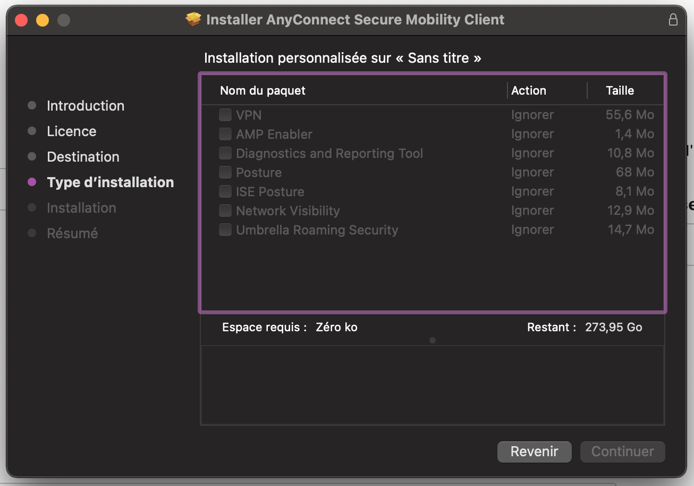The height and width of the screenshot is (486, 694).
Task: Select the Posture package checkbox
Action: coord(225,172)
